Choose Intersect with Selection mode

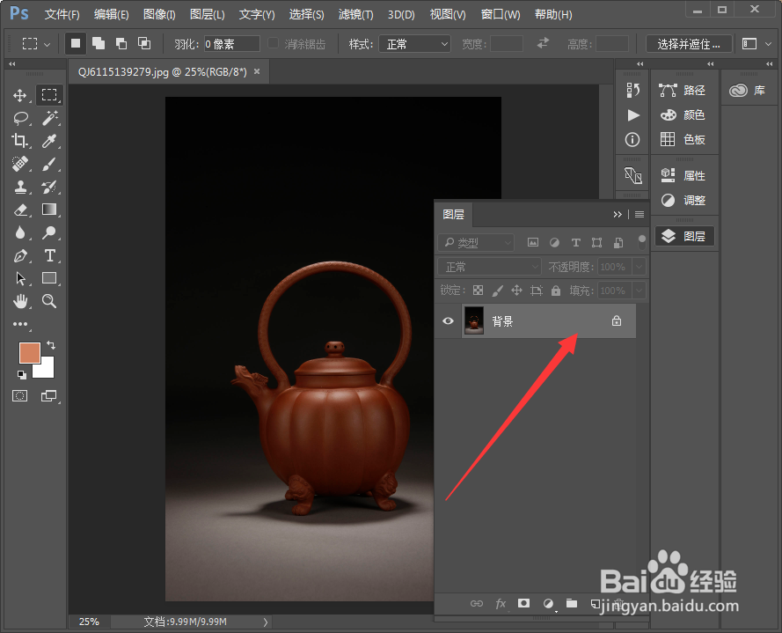click(144, 43)
